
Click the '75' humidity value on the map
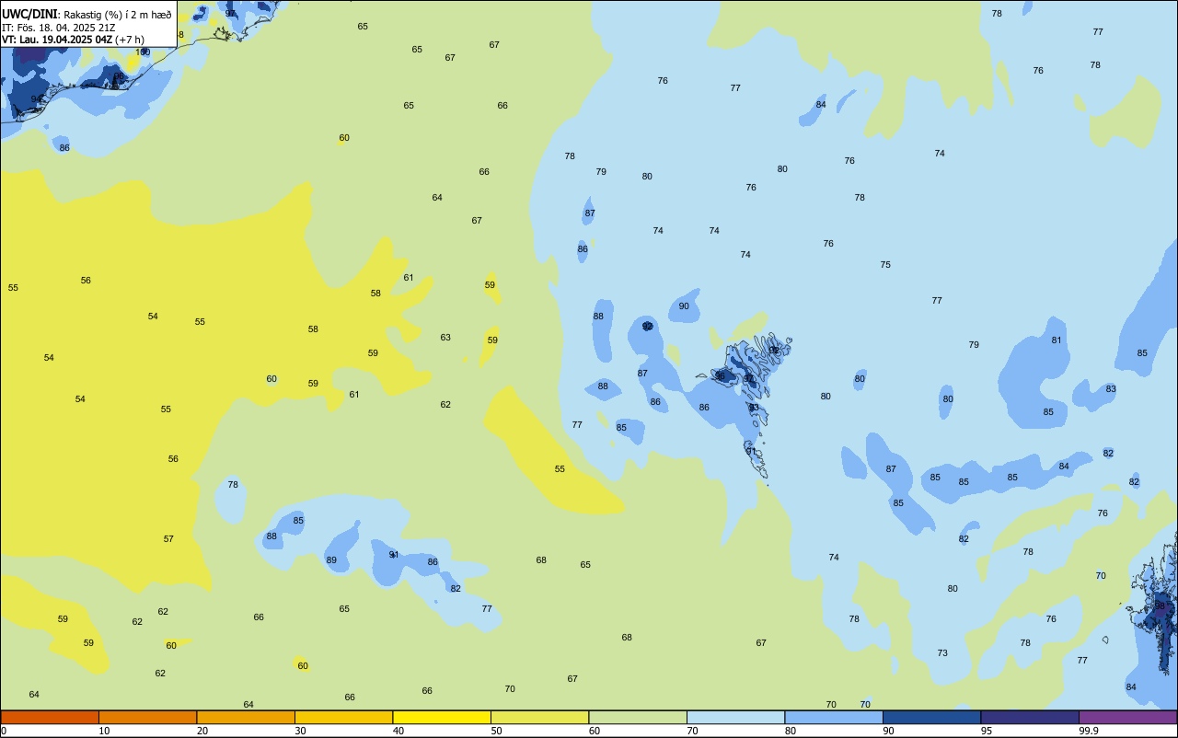[x=885, y=265]
